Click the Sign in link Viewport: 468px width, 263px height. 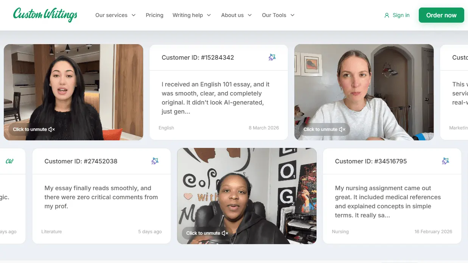[397, 15]
